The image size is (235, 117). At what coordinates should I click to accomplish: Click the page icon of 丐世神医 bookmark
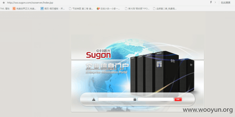70,9
